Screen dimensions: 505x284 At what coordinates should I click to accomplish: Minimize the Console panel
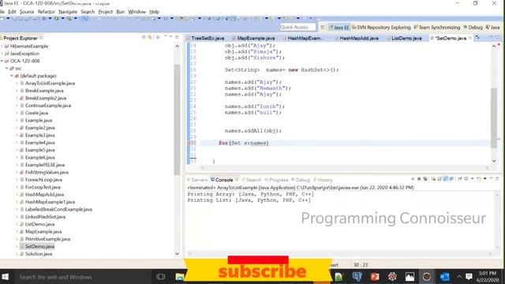click(x=491, y=178)
